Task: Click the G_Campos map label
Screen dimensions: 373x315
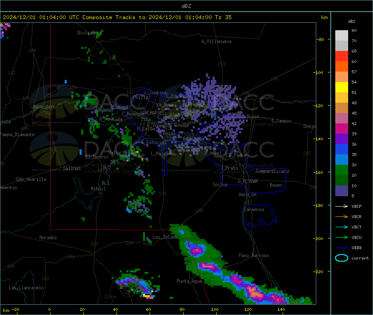Action: pyautogui.click(x=281, y=121)
